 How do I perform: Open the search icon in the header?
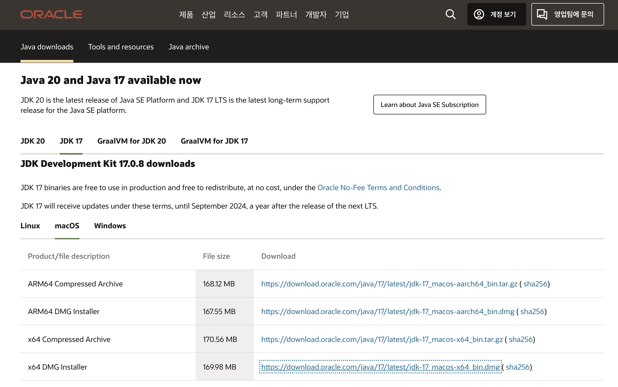[451, 14]
